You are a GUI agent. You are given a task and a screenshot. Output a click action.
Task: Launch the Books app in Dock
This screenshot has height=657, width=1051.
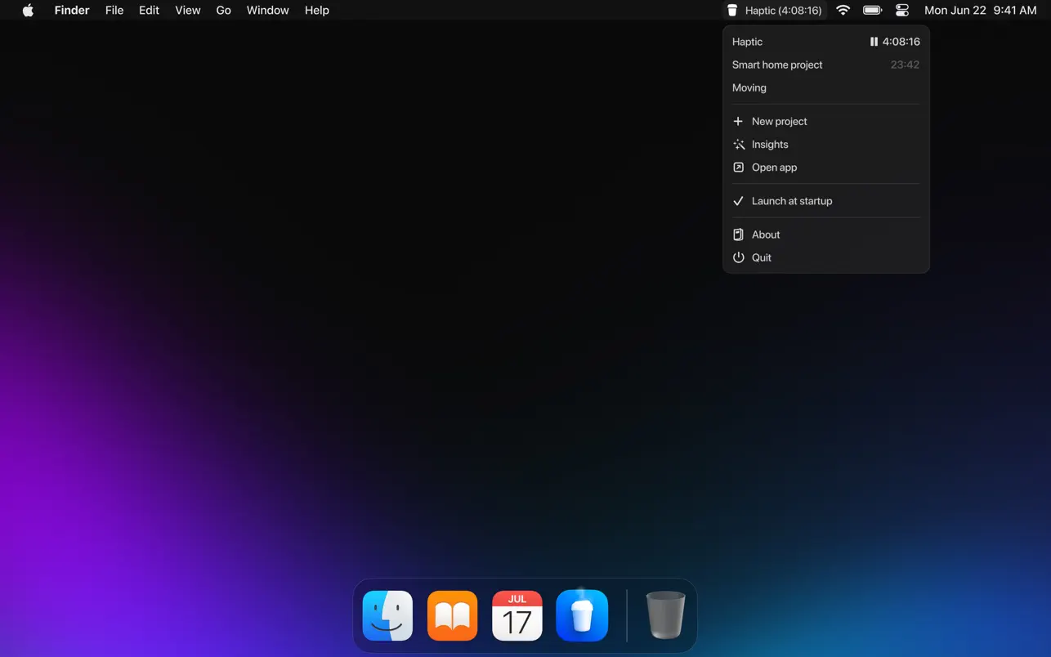452,615
